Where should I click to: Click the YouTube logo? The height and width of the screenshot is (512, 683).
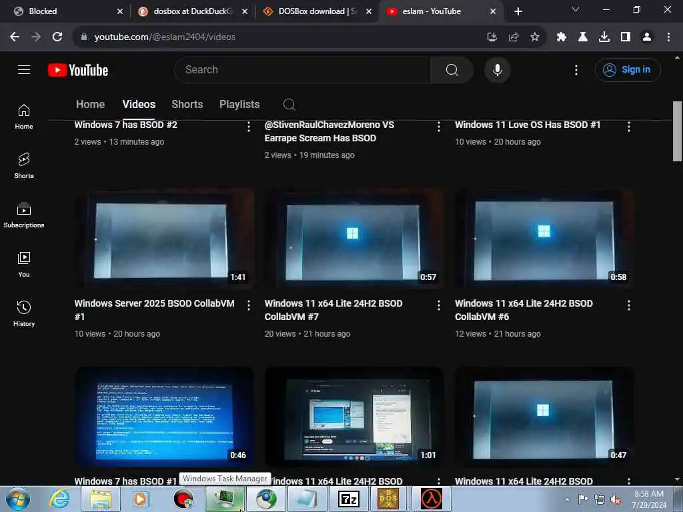point(78,70)
